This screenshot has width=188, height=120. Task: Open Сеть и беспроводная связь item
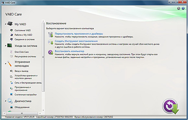pyautogui.click(x=28, y=83)
